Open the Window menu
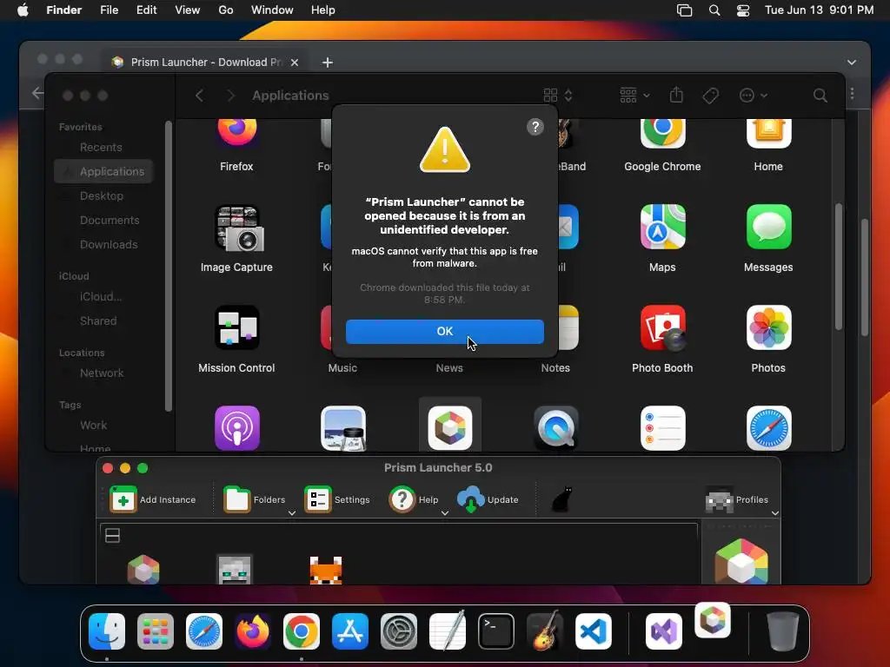 tap(272, 10)
